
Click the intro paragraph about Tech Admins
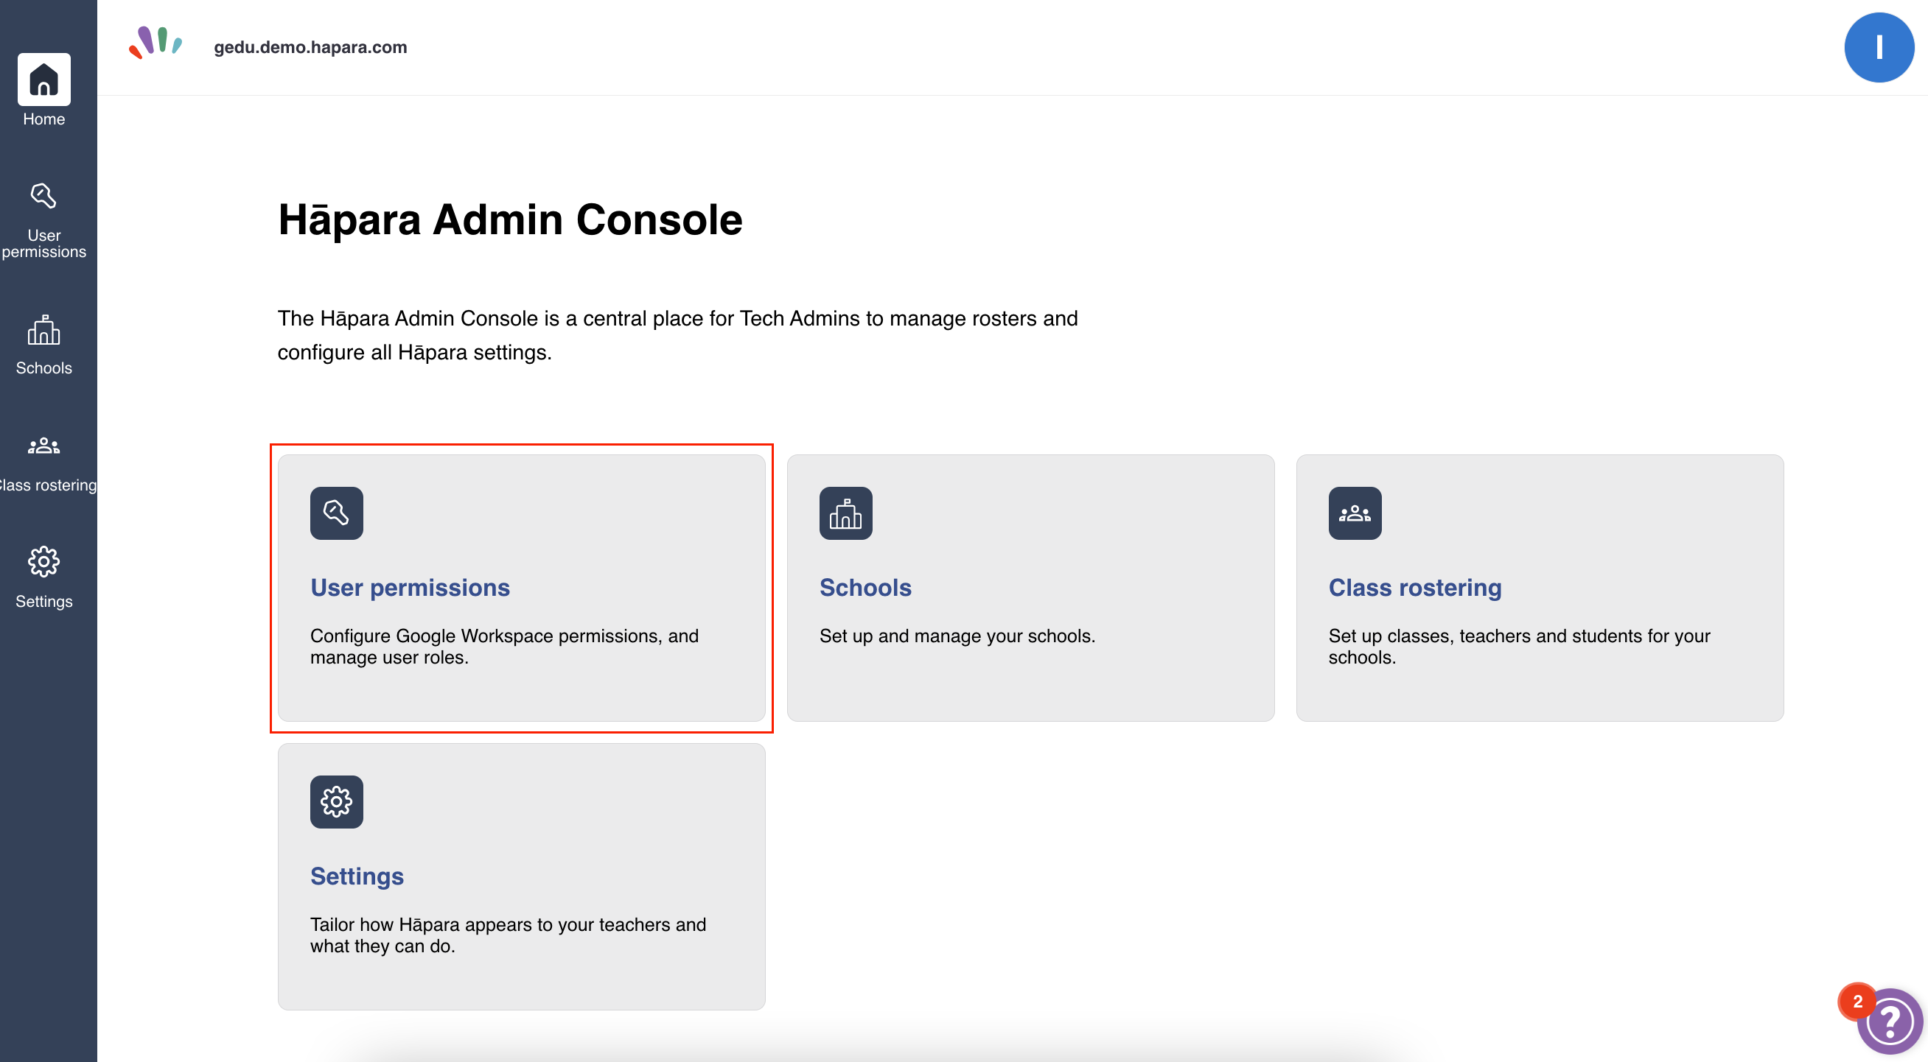[677, 335]
